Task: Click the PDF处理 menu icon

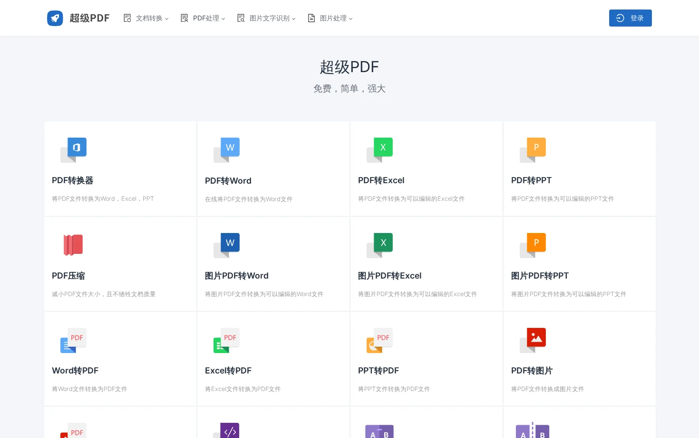Action: tap(184, 18)
